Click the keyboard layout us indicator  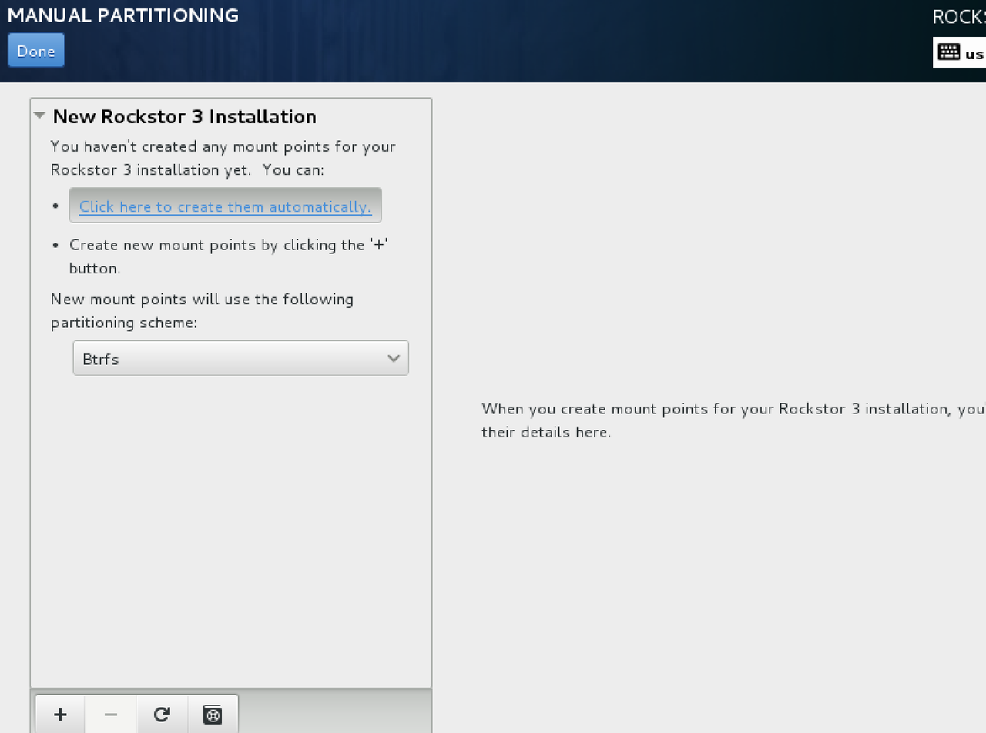[960, 52]
